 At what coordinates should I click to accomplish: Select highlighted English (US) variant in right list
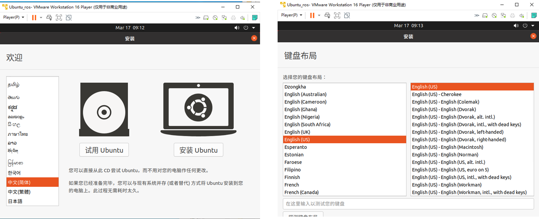pos(472,87)
